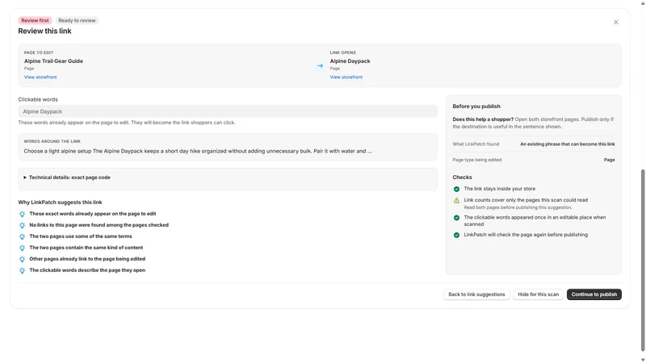Click Hide for this scan button
This screenshot has width=646, height=363.
pos(538,294)
